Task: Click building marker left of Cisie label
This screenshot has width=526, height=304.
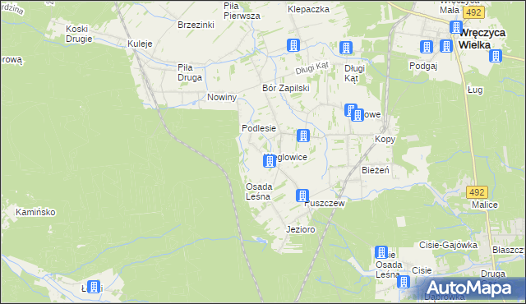Action: pos(404,282)
